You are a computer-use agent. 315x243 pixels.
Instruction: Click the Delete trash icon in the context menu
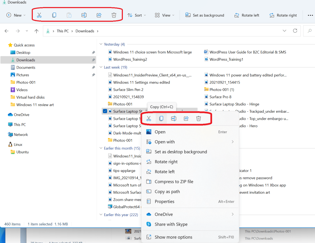(198, 118)
